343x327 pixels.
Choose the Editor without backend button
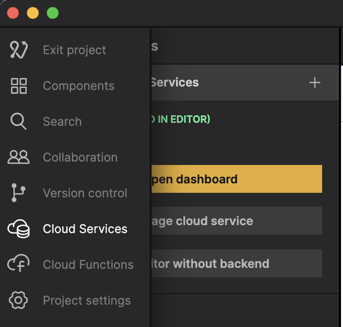coord(236,263)
